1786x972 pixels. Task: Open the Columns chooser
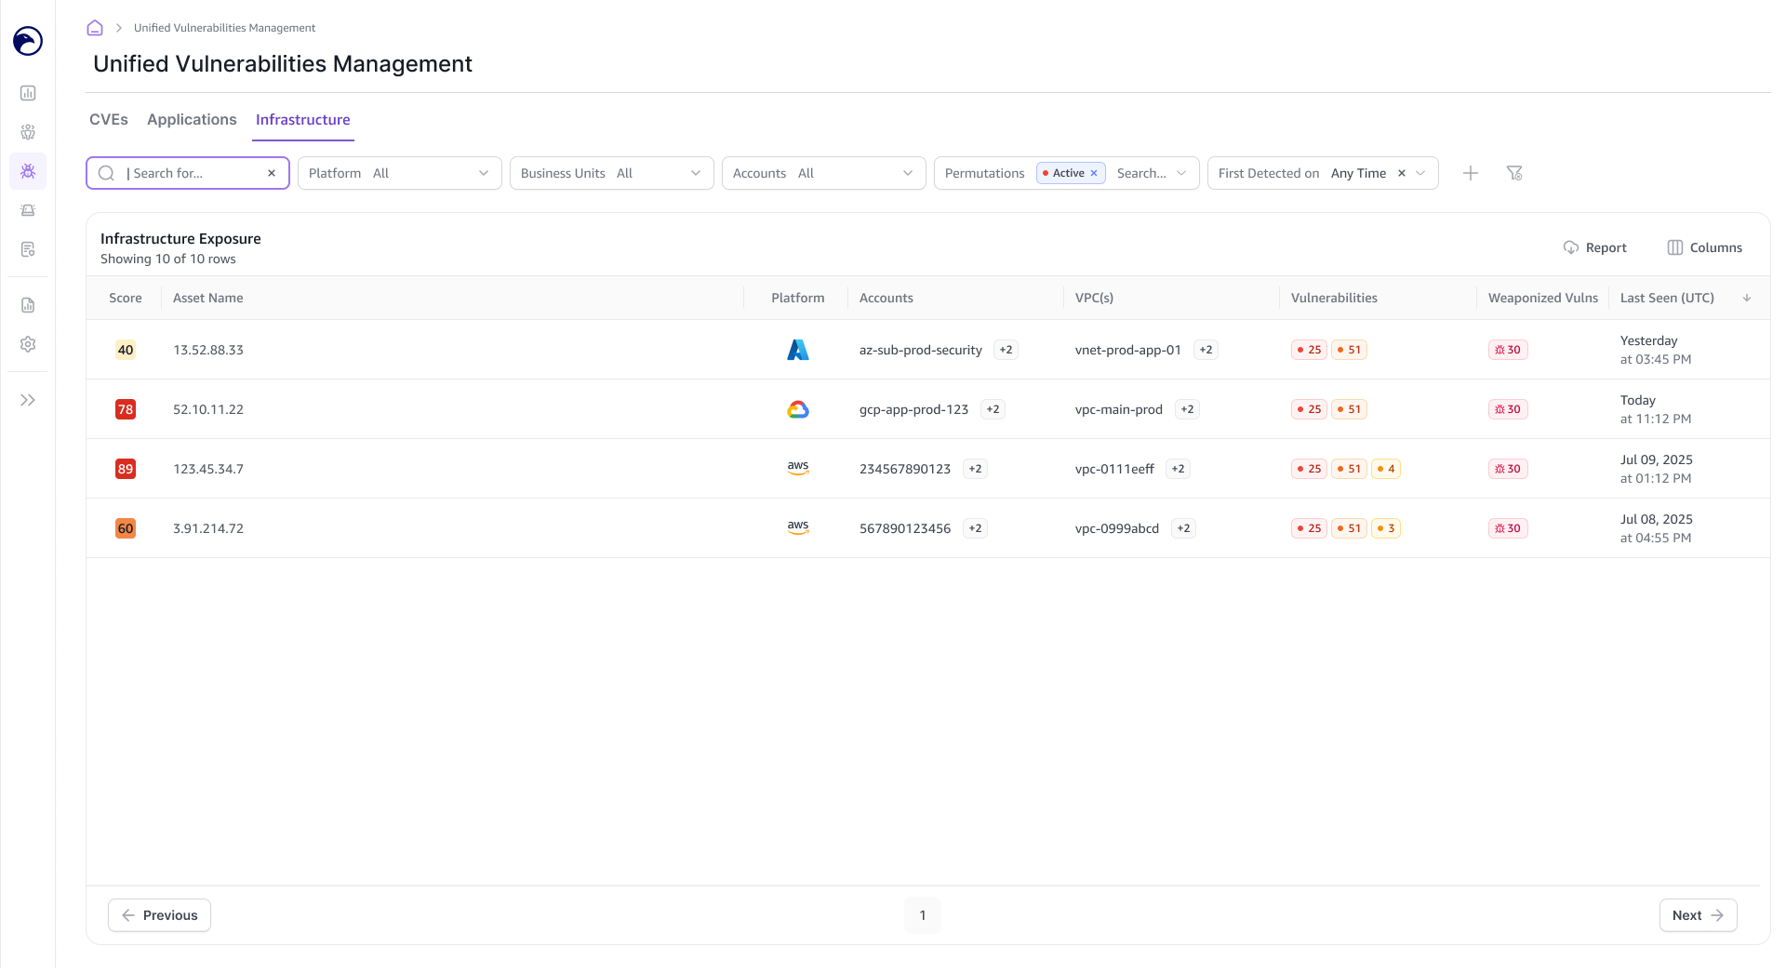point(1705,247)
